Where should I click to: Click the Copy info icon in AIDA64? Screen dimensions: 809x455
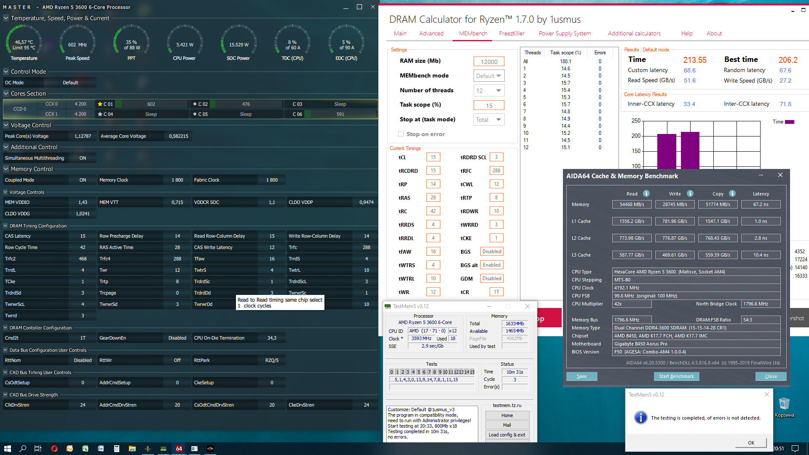coord(732,193)
